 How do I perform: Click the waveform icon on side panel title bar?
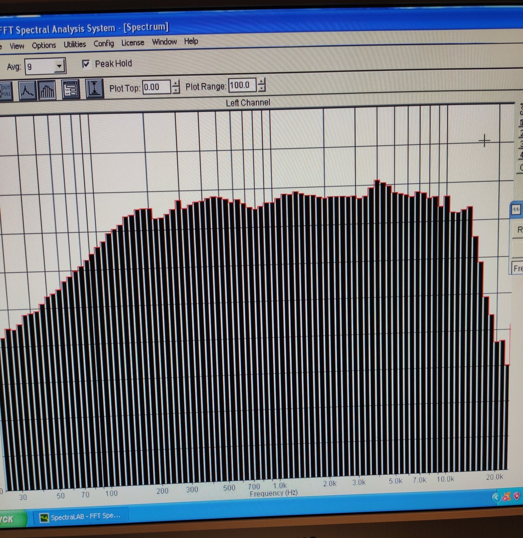click(x=515, y=210)
